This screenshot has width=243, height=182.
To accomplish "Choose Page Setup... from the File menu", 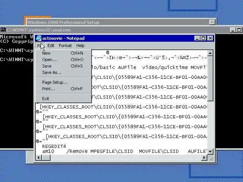I will pos(63,82).
